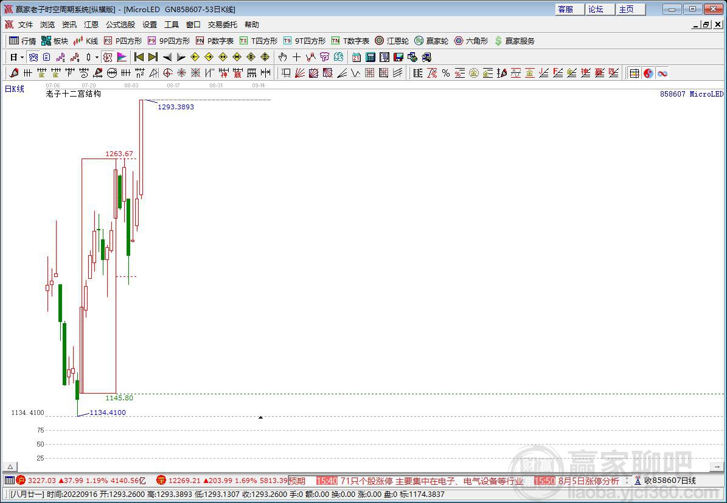
Task: Click the 主页 homepage button
Action: pos(630,9)
